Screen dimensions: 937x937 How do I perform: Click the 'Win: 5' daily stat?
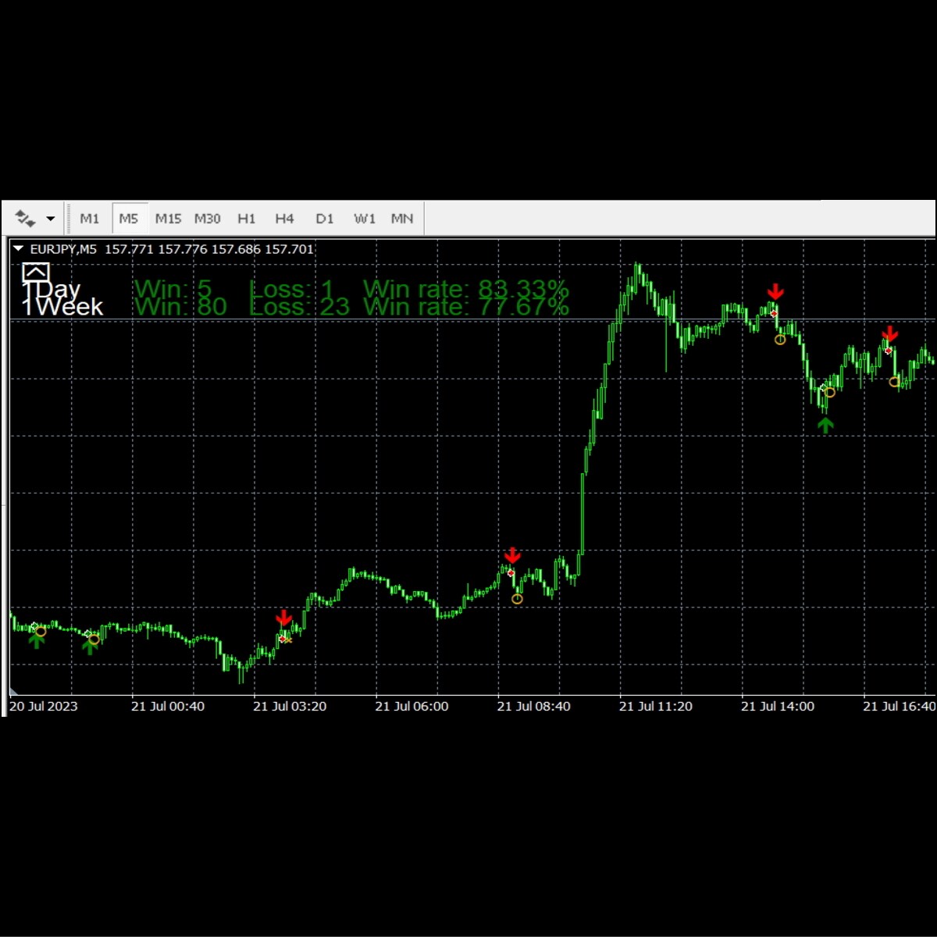point(173,289)
